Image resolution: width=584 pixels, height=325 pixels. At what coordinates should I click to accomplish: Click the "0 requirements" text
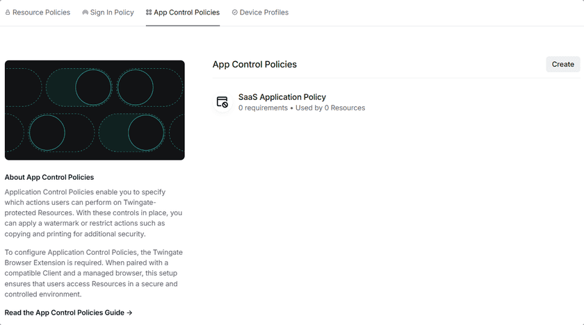[x=263, y=108]
